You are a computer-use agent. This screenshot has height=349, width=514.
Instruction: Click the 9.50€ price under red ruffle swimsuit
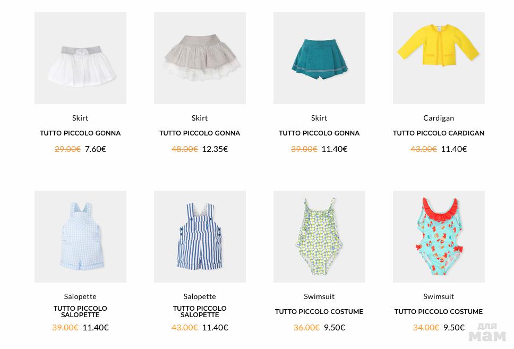click(454, 328)
